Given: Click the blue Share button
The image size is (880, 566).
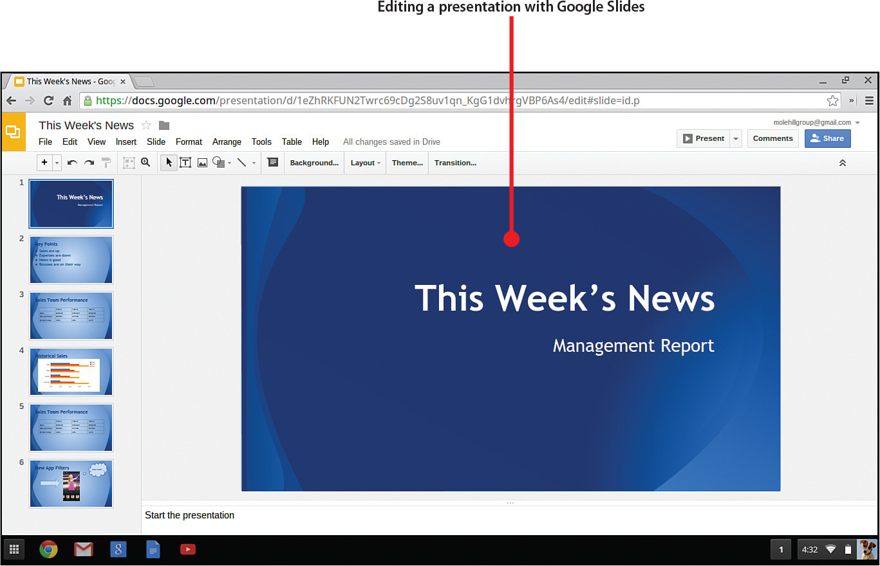Looking at the screenshot, I should click(x=827, y=138).
